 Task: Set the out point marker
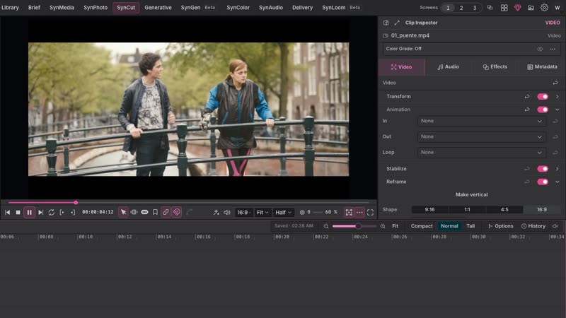(73, 213)
